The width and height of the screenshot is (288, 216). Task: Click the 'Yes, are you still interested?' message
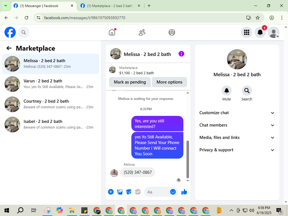tap(157, 124)
